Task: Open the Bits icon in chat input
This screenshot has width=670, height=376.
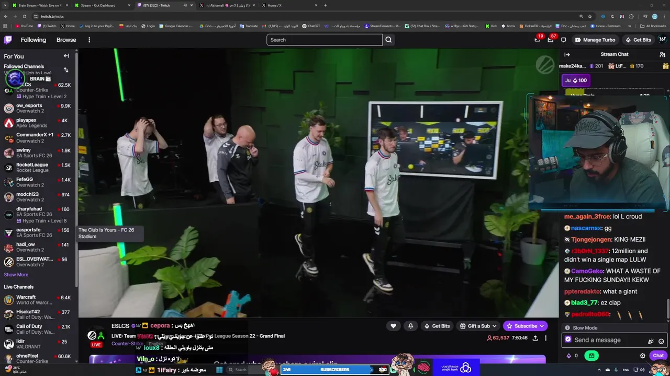Action: [651, 342]
